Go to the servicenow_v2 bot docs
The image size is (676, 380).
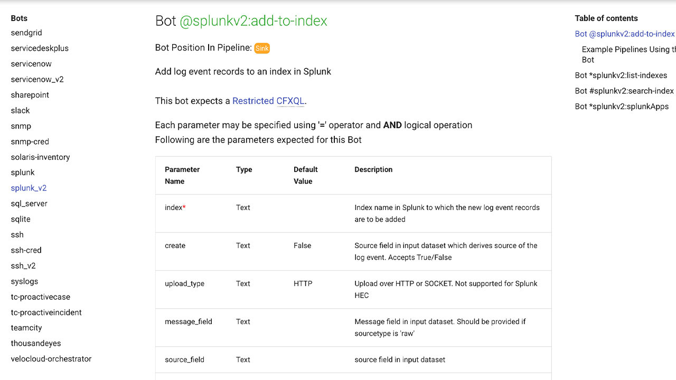point(37,79)
